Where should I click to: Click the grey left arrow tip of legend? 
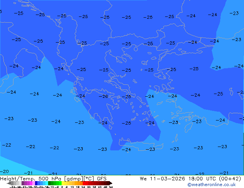coord(9,183)
